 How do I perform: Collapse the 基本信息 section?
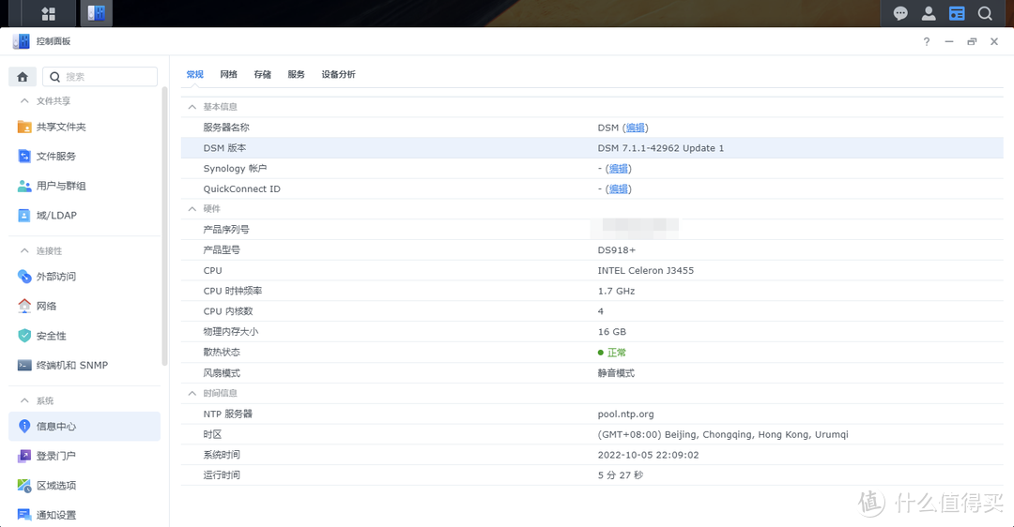(x=192, y=107)
